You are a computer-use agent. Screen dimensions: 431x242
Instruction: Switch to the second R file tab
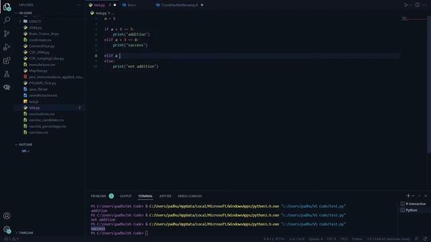coord(131,5)
